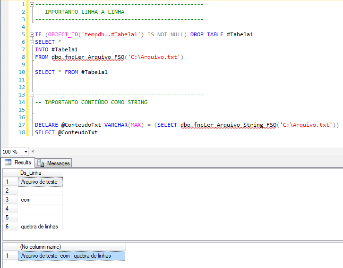Viewport: 343px width, 268px height.
Task: Click 'C:\Arquivo.txt' string on line 8
Action: click(x=154, y=57)
